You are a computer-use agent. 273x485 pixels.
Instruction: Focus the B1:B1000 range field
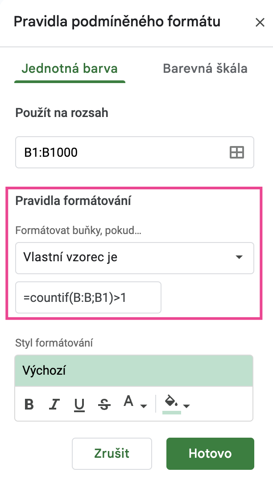click(135, 152)
